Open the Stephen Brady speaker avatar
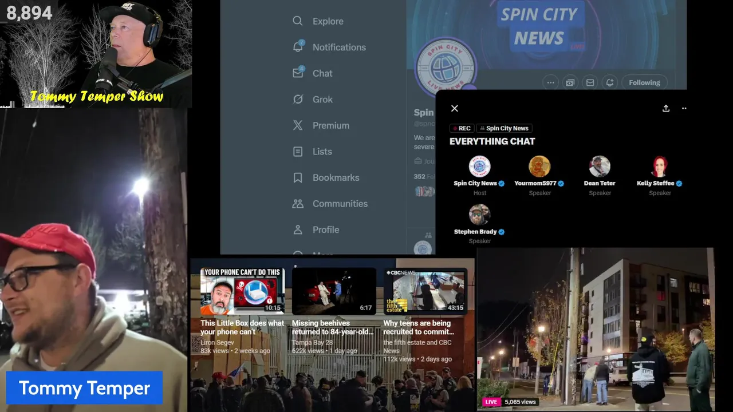Image resolution: width=733 pixels, height=412 pixels. click(x=479, y=215)
